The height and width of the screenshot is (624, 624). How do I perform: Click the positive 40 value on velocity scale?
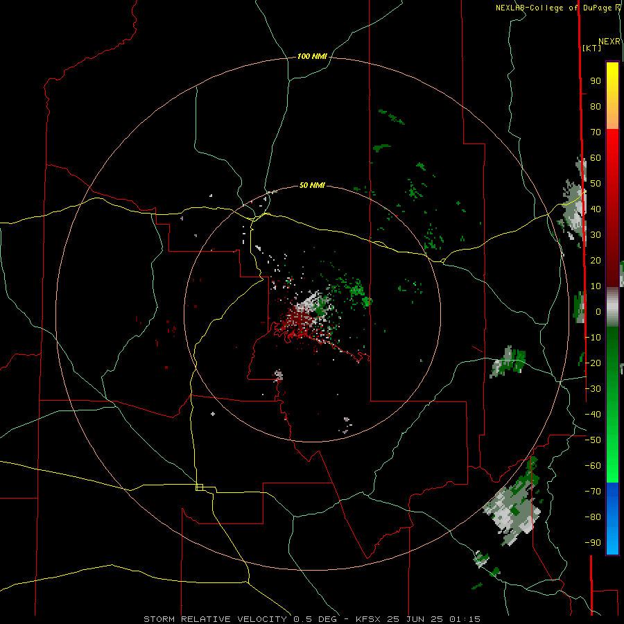596,209
